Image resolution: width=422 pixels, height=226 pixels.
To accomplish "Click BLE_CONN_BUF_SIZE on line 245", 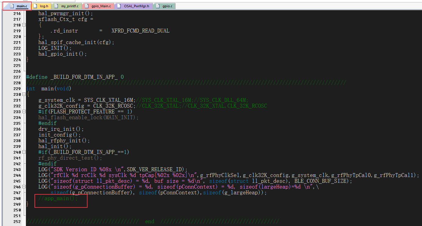I will tap(320, 181).
